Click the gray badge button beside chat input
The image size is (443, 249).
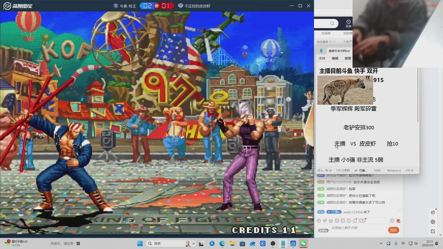[x=323, y=231]
